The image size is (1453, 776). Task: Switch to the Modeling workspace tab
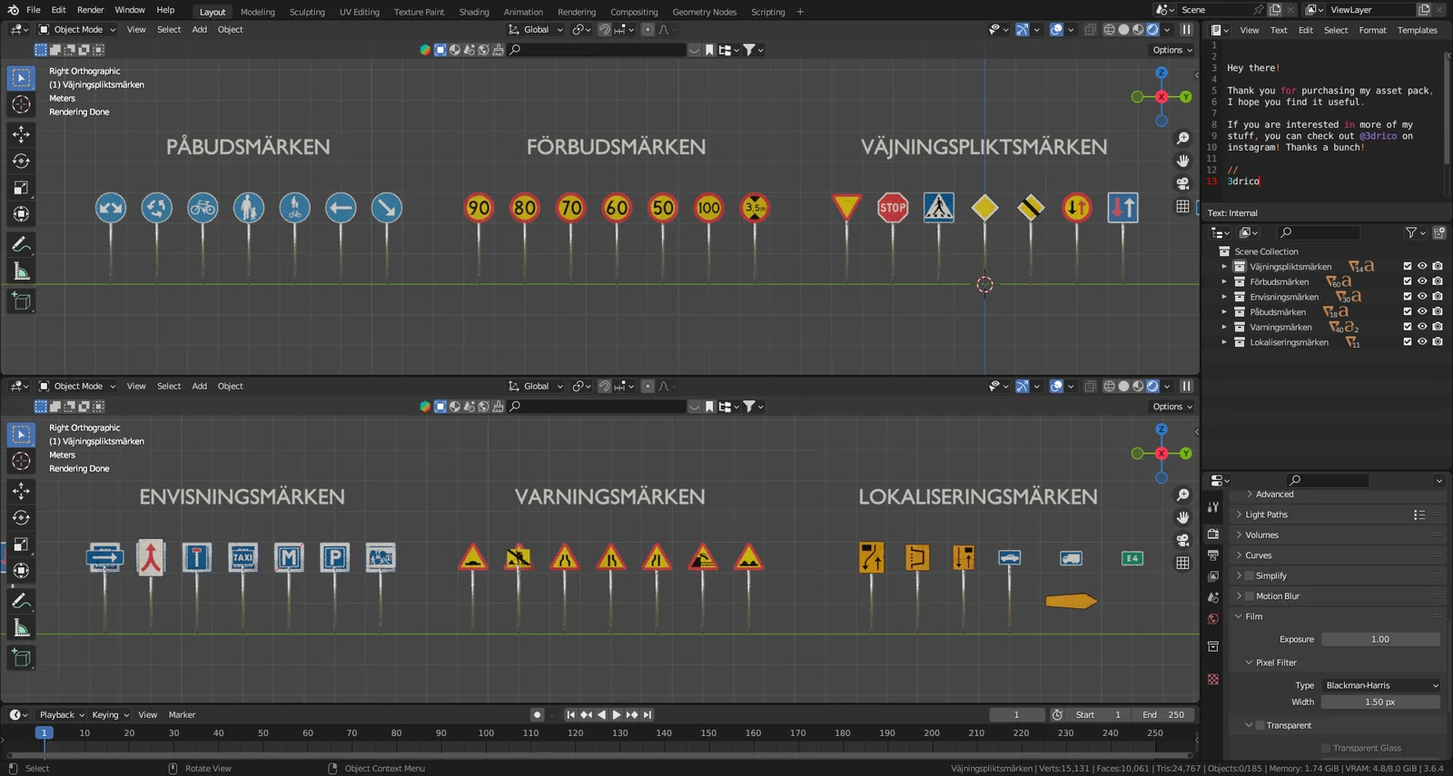257,12
